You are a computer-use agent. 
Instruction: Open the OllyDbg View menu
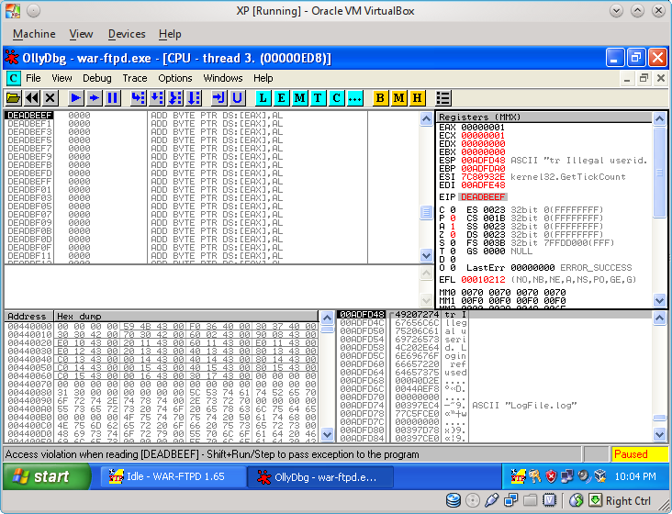(62, 78)
